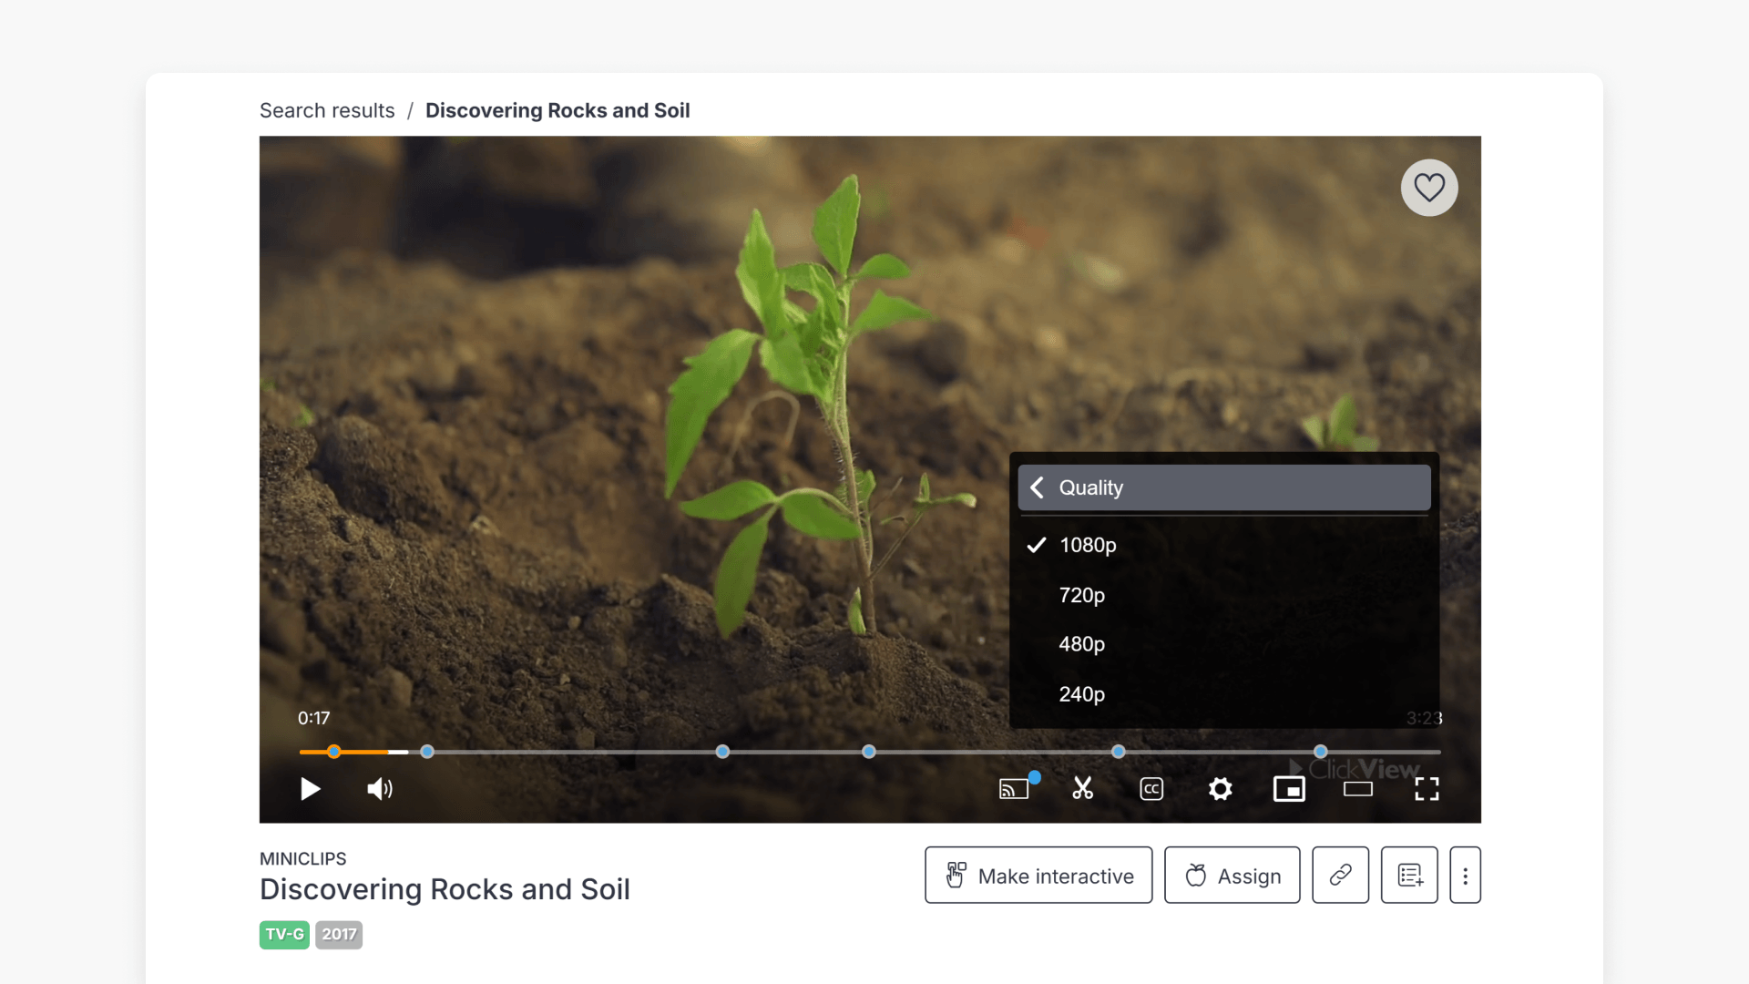Select 720p quality option
The height and width of the screenshot is (984, 1749).
click(x=1081, y=595)
